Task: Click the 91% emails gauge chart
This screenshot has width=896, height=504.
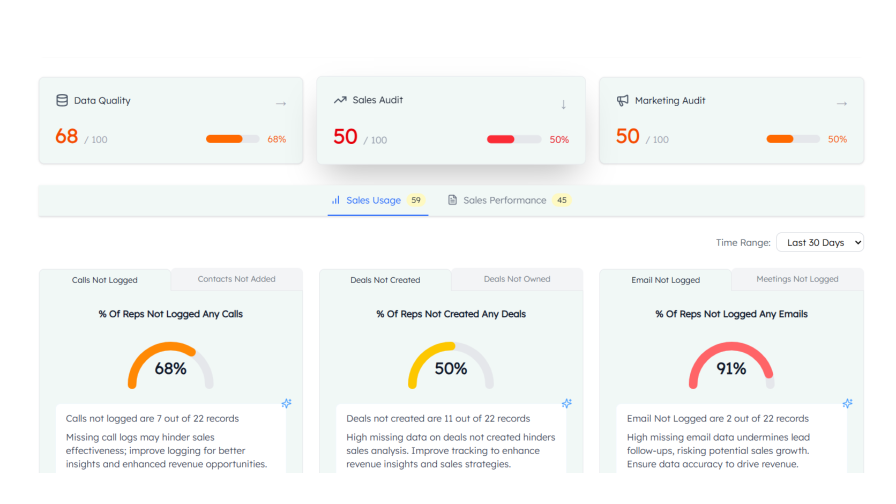Action: pyautogui.click(x=731, y=366)
